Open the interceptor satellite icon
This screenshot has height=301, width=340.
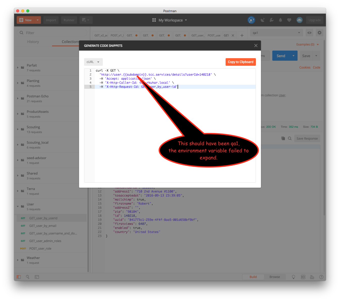coord(263,20)
